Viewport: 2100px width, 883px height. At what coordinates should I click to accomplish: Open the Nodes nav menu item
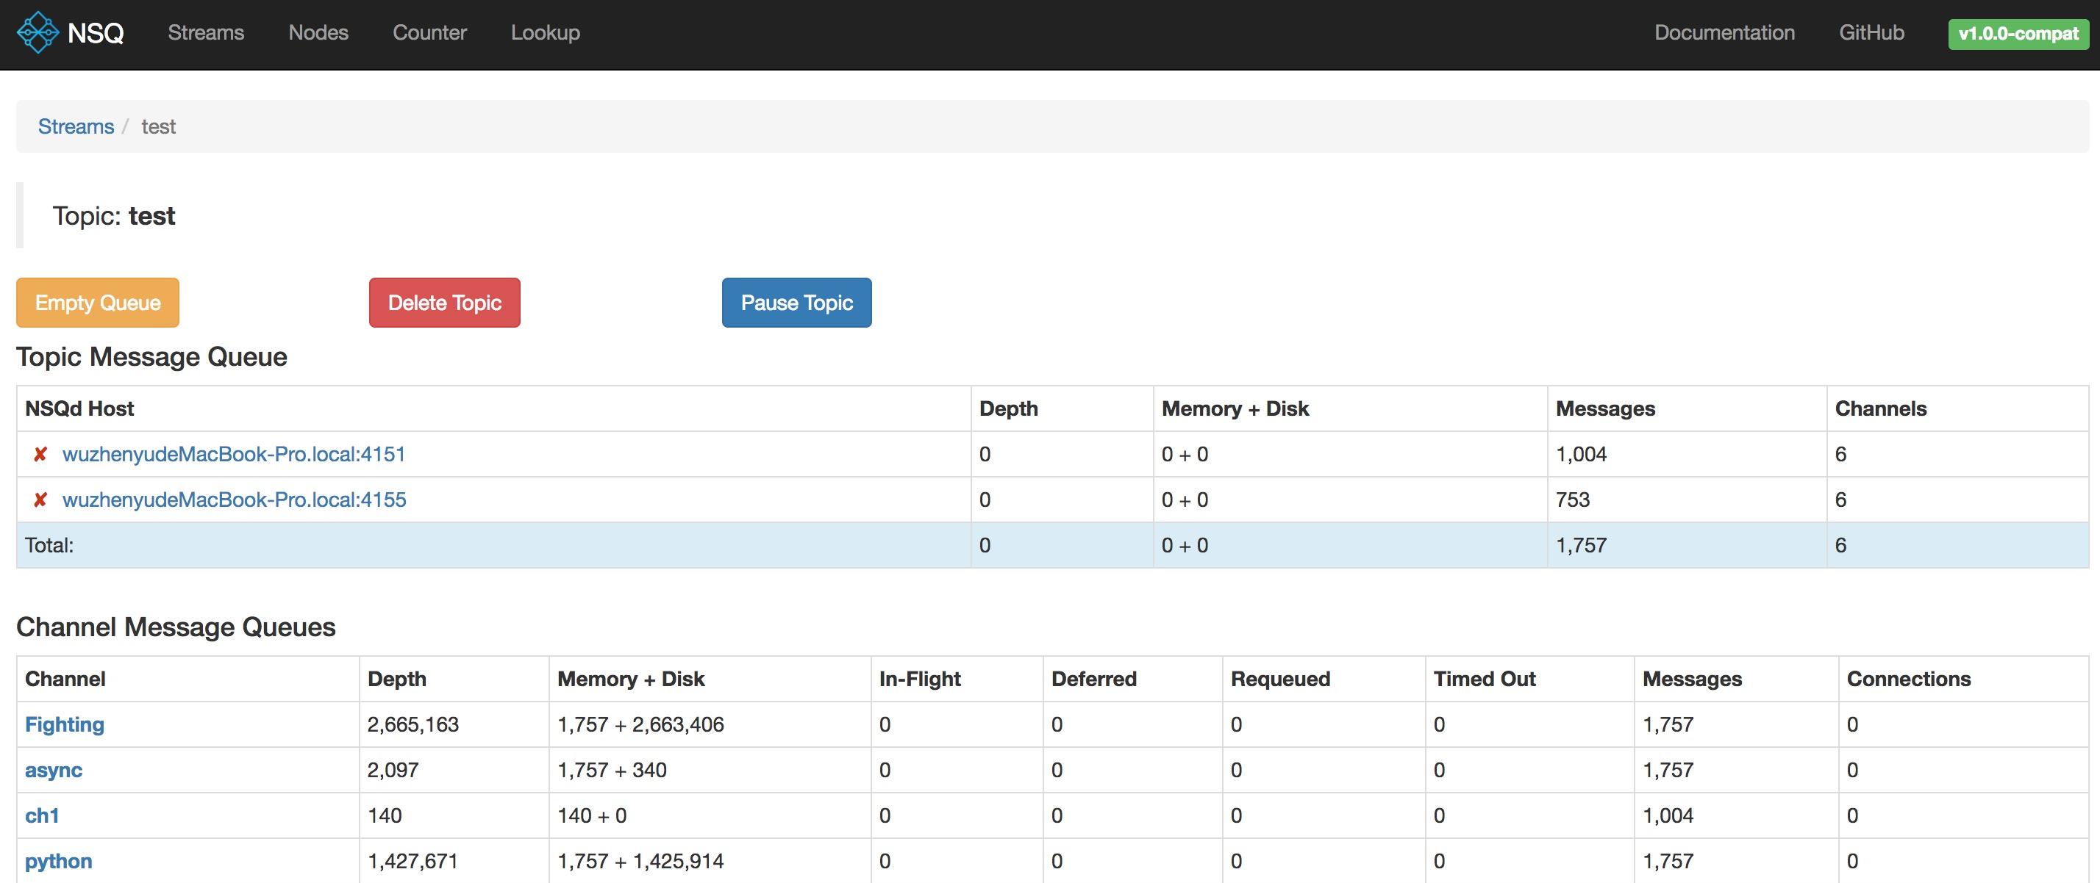click(x=319, y=32)
